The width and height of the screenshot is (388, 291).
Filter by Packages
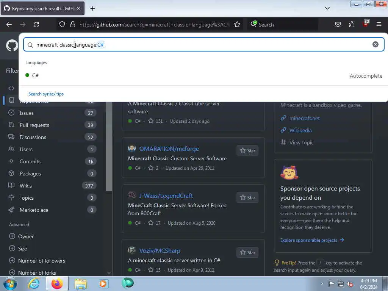tap(52, 174)
